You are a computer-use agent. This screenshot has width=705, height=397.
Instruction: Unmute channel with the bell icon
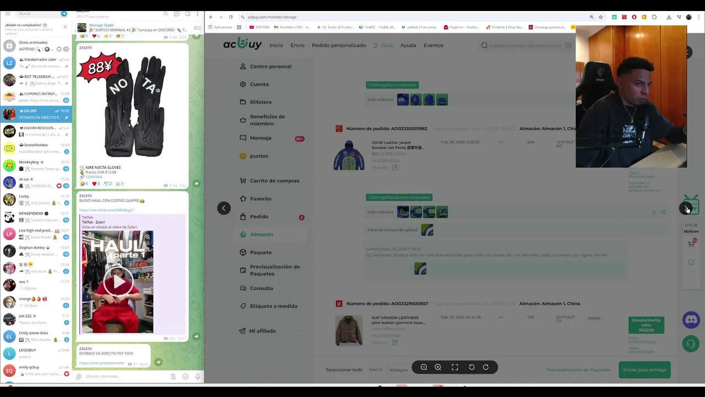click(x=173, y=377)
